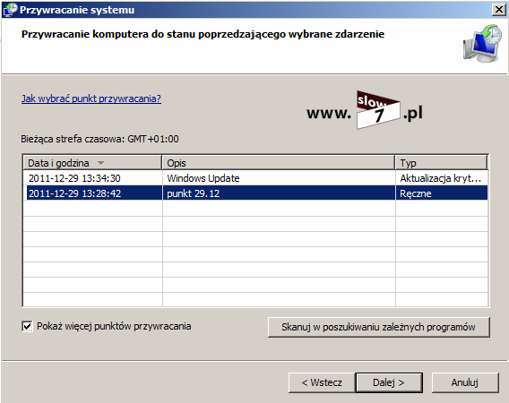Image resolution: width=509 pixels, height=403 pixels.
Task: Select the Windows Update restore point row
Action: click(255, 178)
